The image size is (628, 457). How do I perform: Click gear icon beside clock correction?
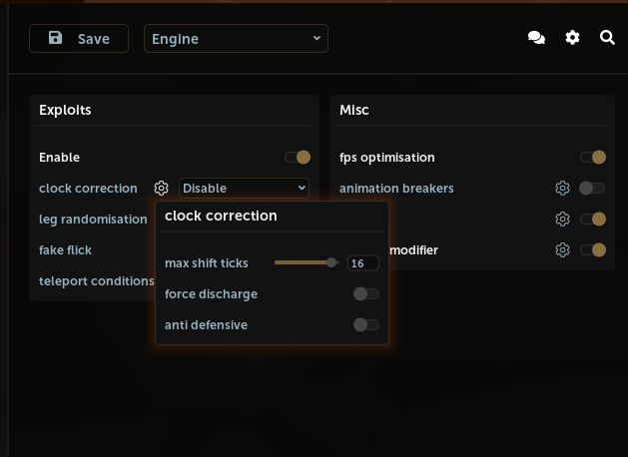(x=162, y=188)
